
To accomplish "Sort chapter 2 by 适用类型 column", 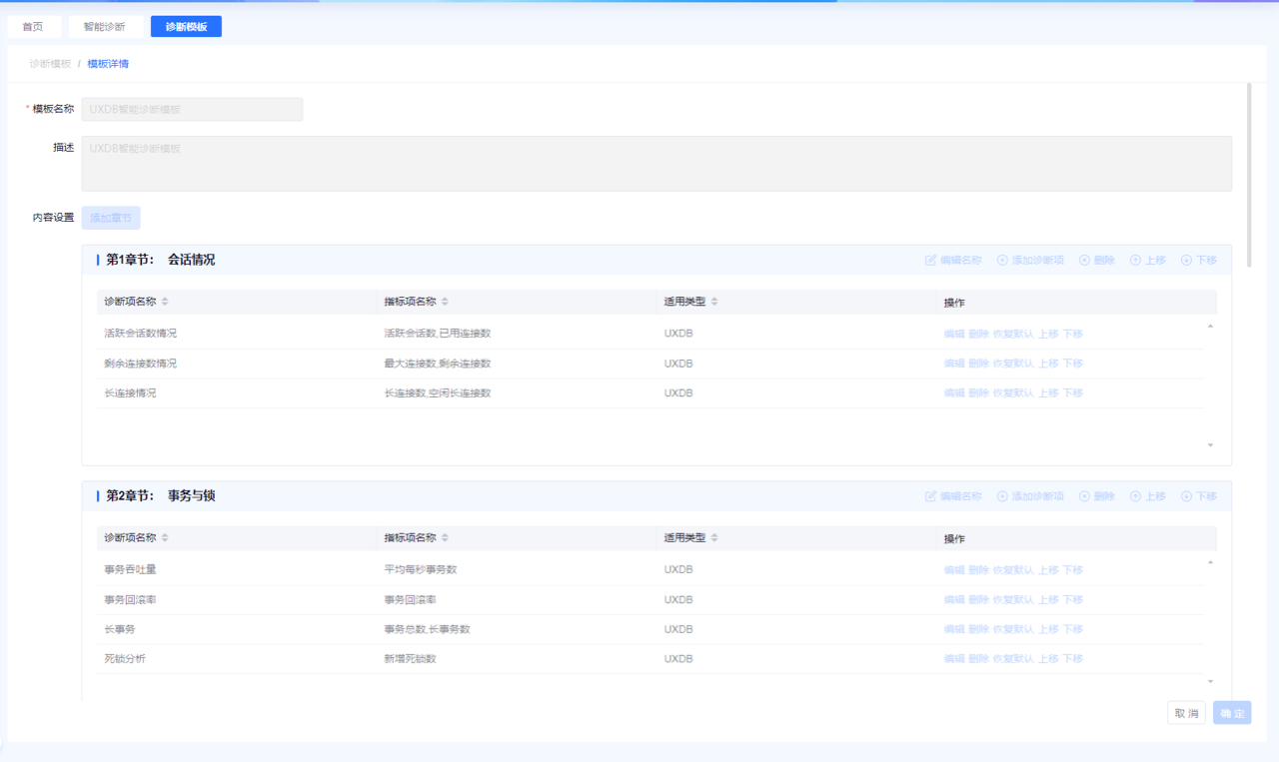I will 714,538.
